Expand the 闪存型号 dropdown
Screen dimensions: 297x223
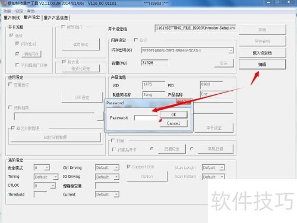(230, 50)
